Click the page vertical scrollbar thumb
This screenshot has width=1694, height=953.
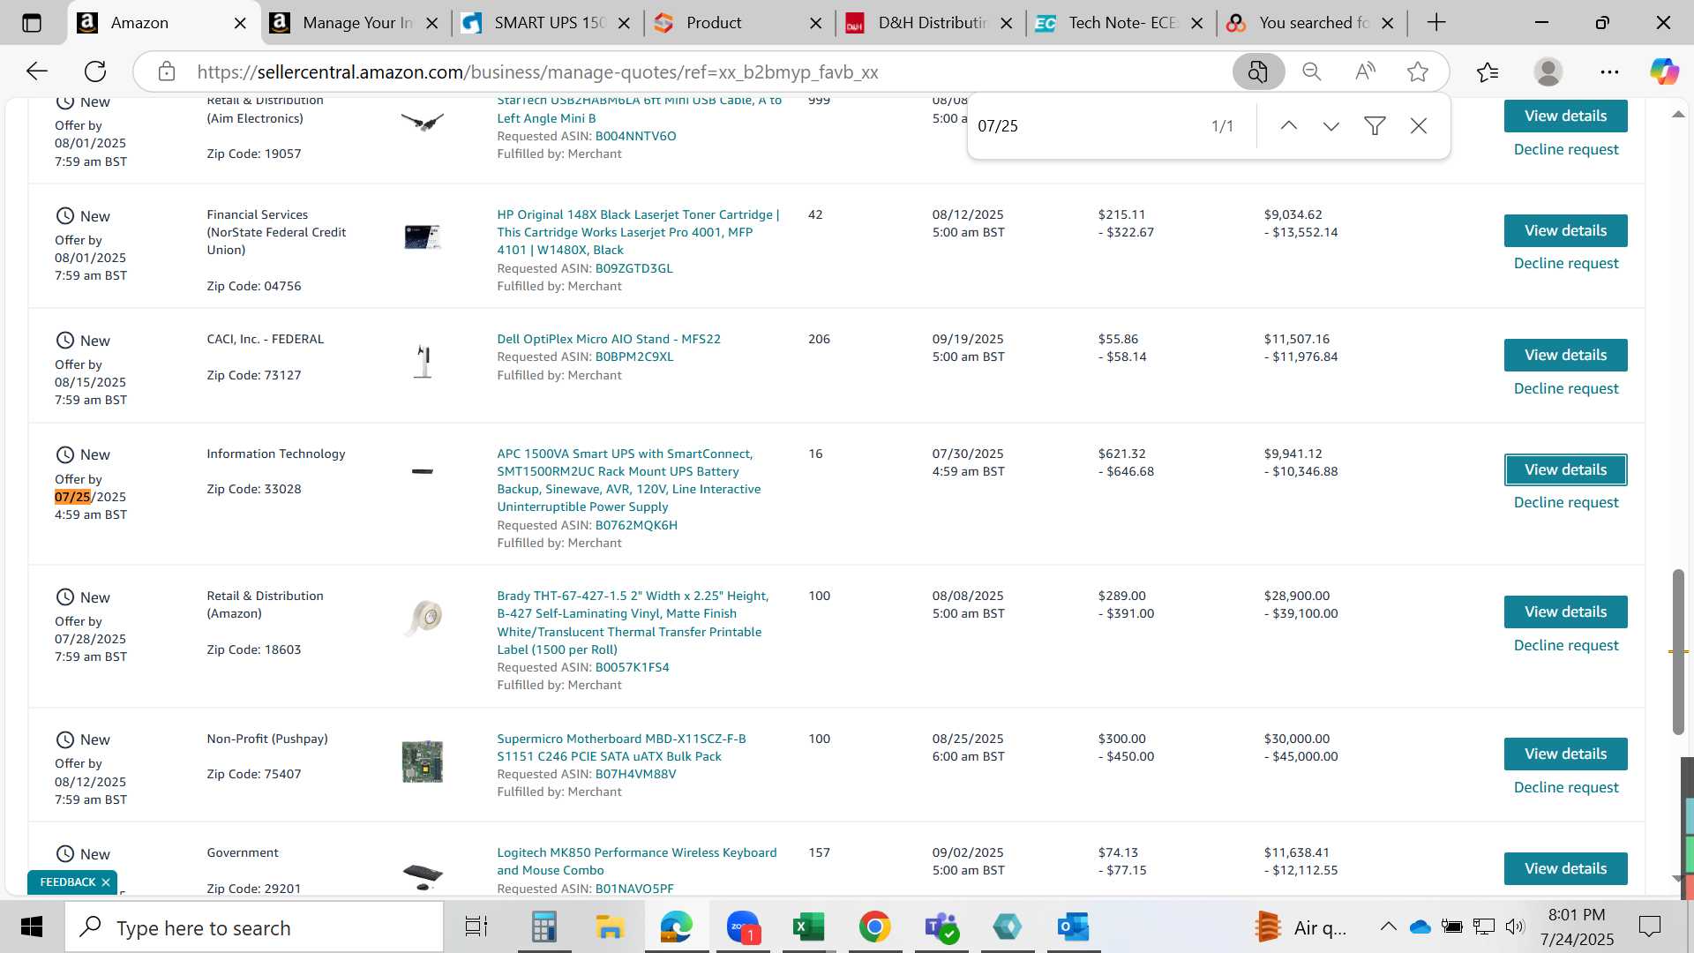click(1678, 651)
